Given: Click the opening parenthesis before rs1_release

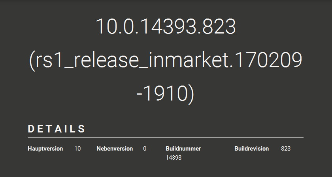Looking at the screenshot, I should (x=32, y=61).
